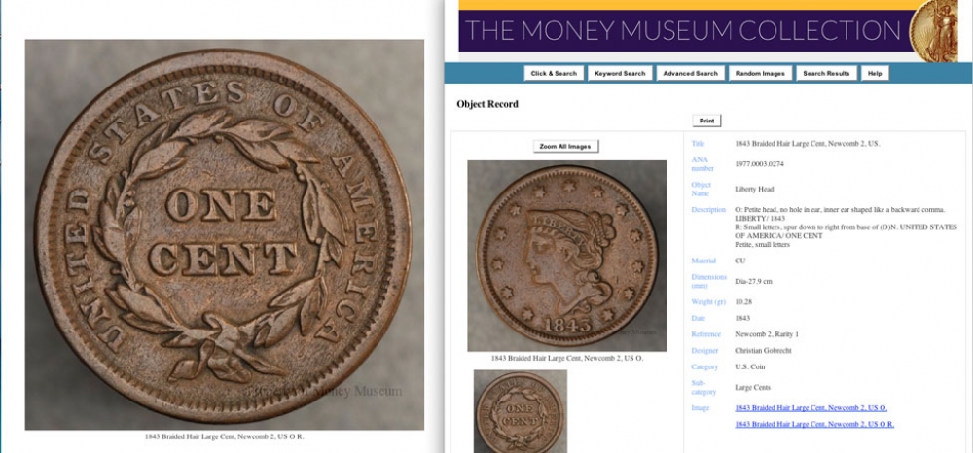Select the Random Images button
This screenshot has height=453, width=973.
(x=760, y=73)
